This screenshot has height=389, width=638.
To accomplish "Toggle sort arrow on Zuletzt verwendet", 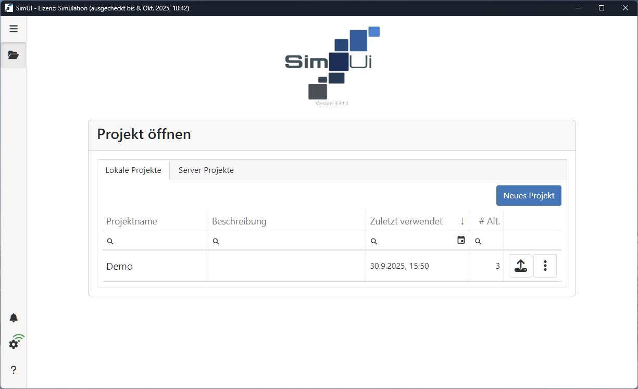I will point(462,221).
